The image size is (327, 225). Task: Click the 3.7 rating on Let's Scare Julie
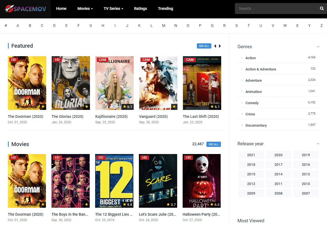171,204
